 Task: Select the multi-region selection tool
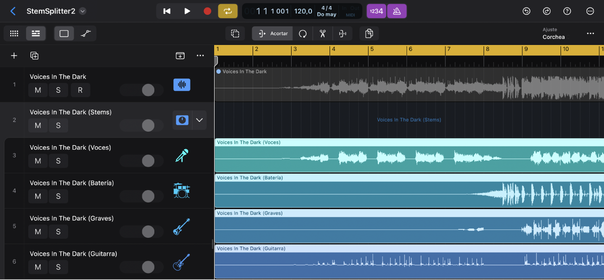click(x=235, y=33)
